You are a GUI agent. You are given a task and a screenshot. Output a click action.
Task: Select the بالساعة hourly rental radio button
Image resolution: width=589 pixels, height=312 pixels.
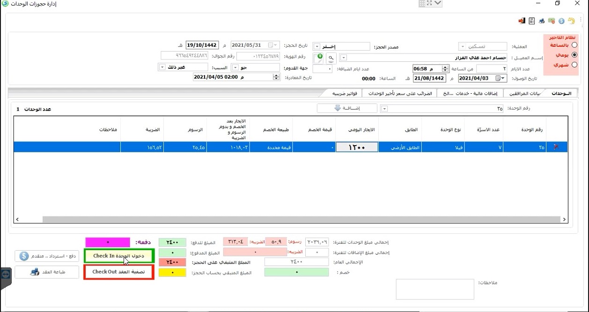point(574,45)
